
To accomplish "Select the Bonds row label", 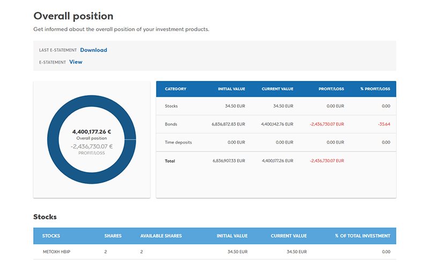I will (171, 124).
